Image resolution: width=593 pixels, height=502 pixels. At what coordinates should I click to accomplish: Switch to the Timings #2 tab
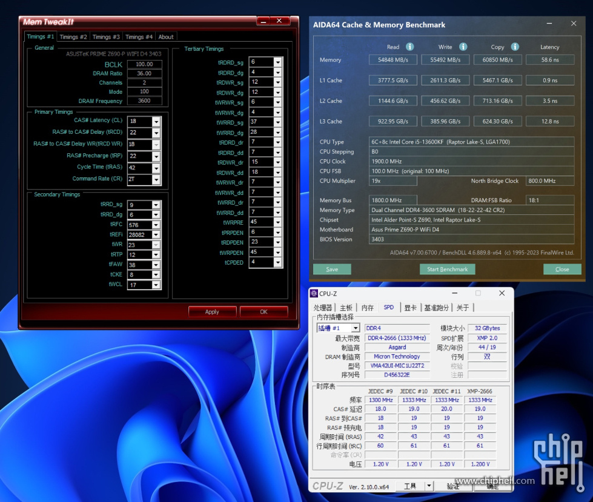point(73,37)
